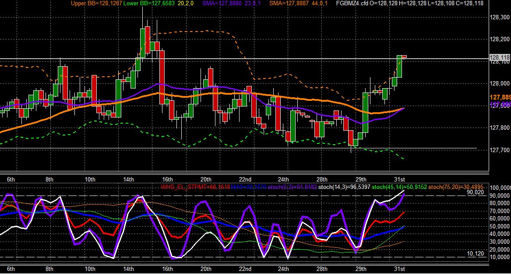Click the 6th date label under the oscillator panel

pyautogui.click(x=11, y=269)
